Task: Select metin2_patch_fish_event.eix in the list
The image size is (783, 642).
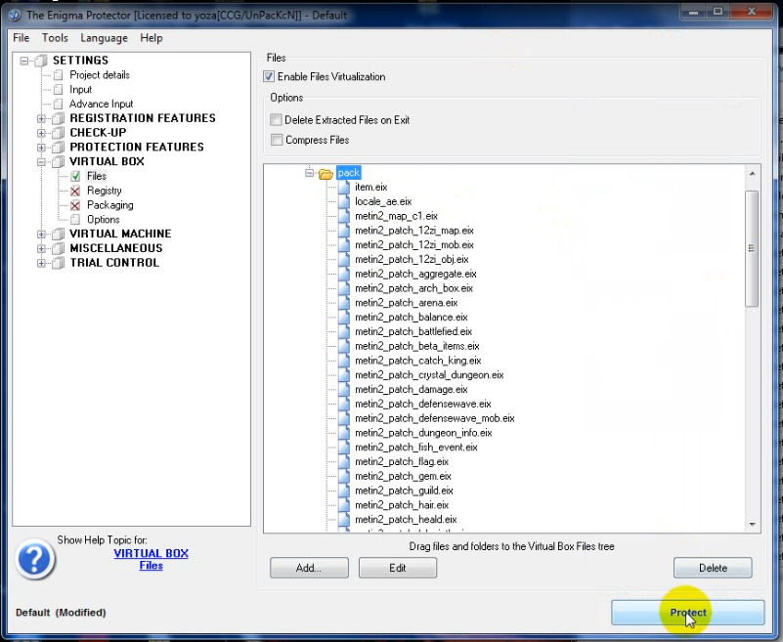Action: coord(416,448)
